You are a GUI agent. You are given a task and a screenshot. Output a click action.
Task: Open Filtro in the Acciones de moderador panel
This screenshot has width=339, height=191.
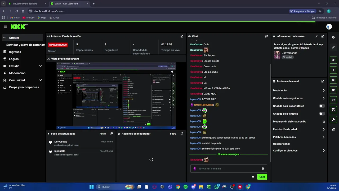click(173, 134)
